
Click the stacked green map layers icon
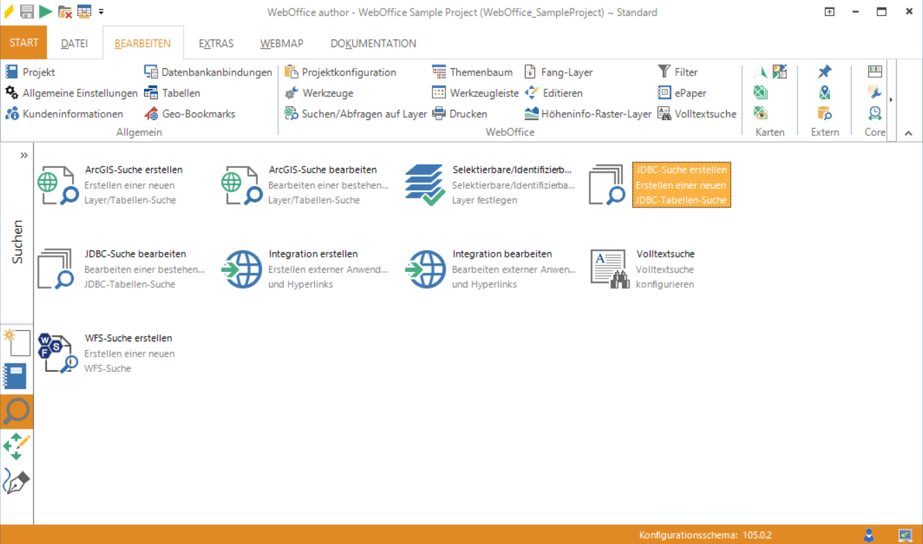pyautogui.click(x=761, y=92)
